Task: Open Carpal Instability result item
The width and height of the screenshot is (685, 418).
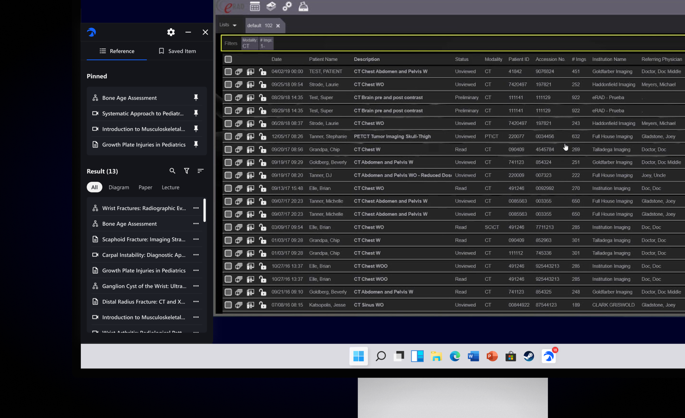Action: point(143,255)
